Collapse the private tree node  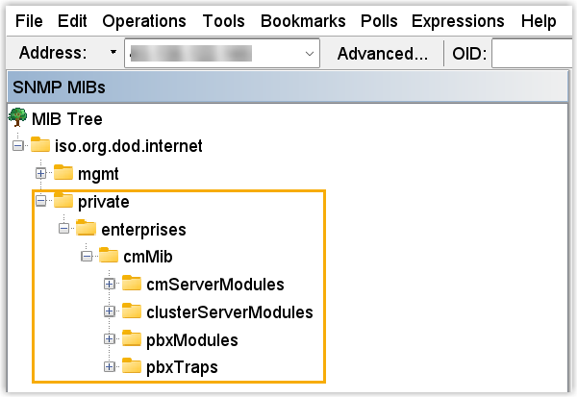coord(40,202)
